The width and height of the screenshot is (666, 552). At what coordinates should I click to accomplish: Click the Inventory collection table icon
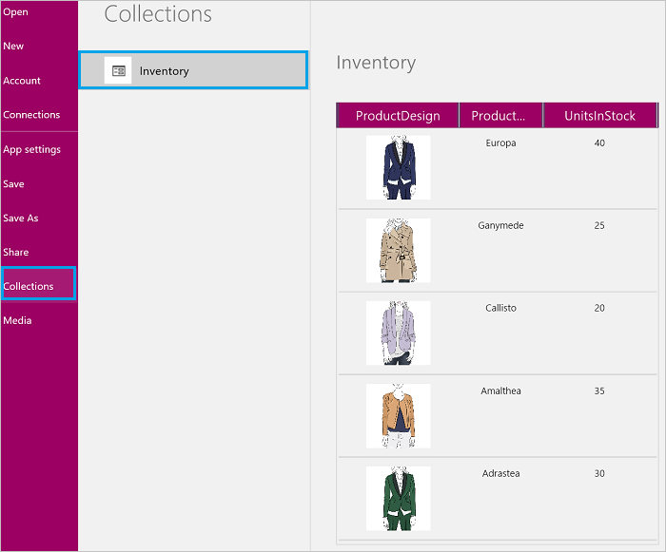pyautogui.click(x=118, y=71)
